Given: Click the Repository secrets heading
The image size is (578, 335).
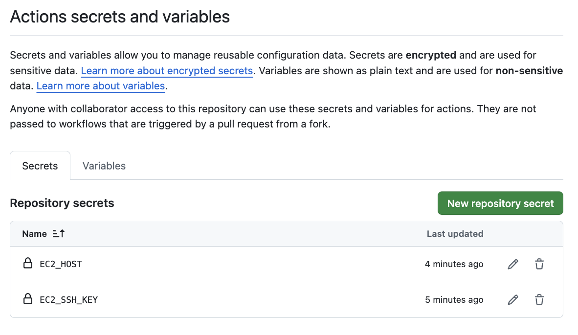Looking at the screenshot, I should pyautogui.click(x=62, y=203).
